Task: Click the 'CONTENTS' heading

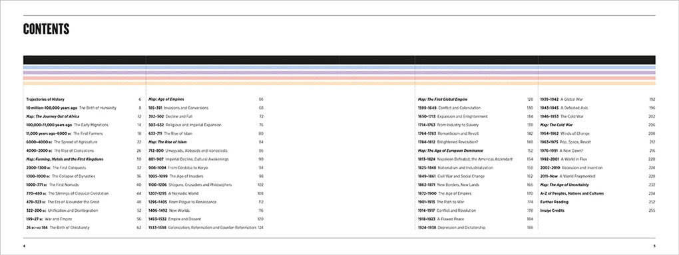Action: click(47, 29)
